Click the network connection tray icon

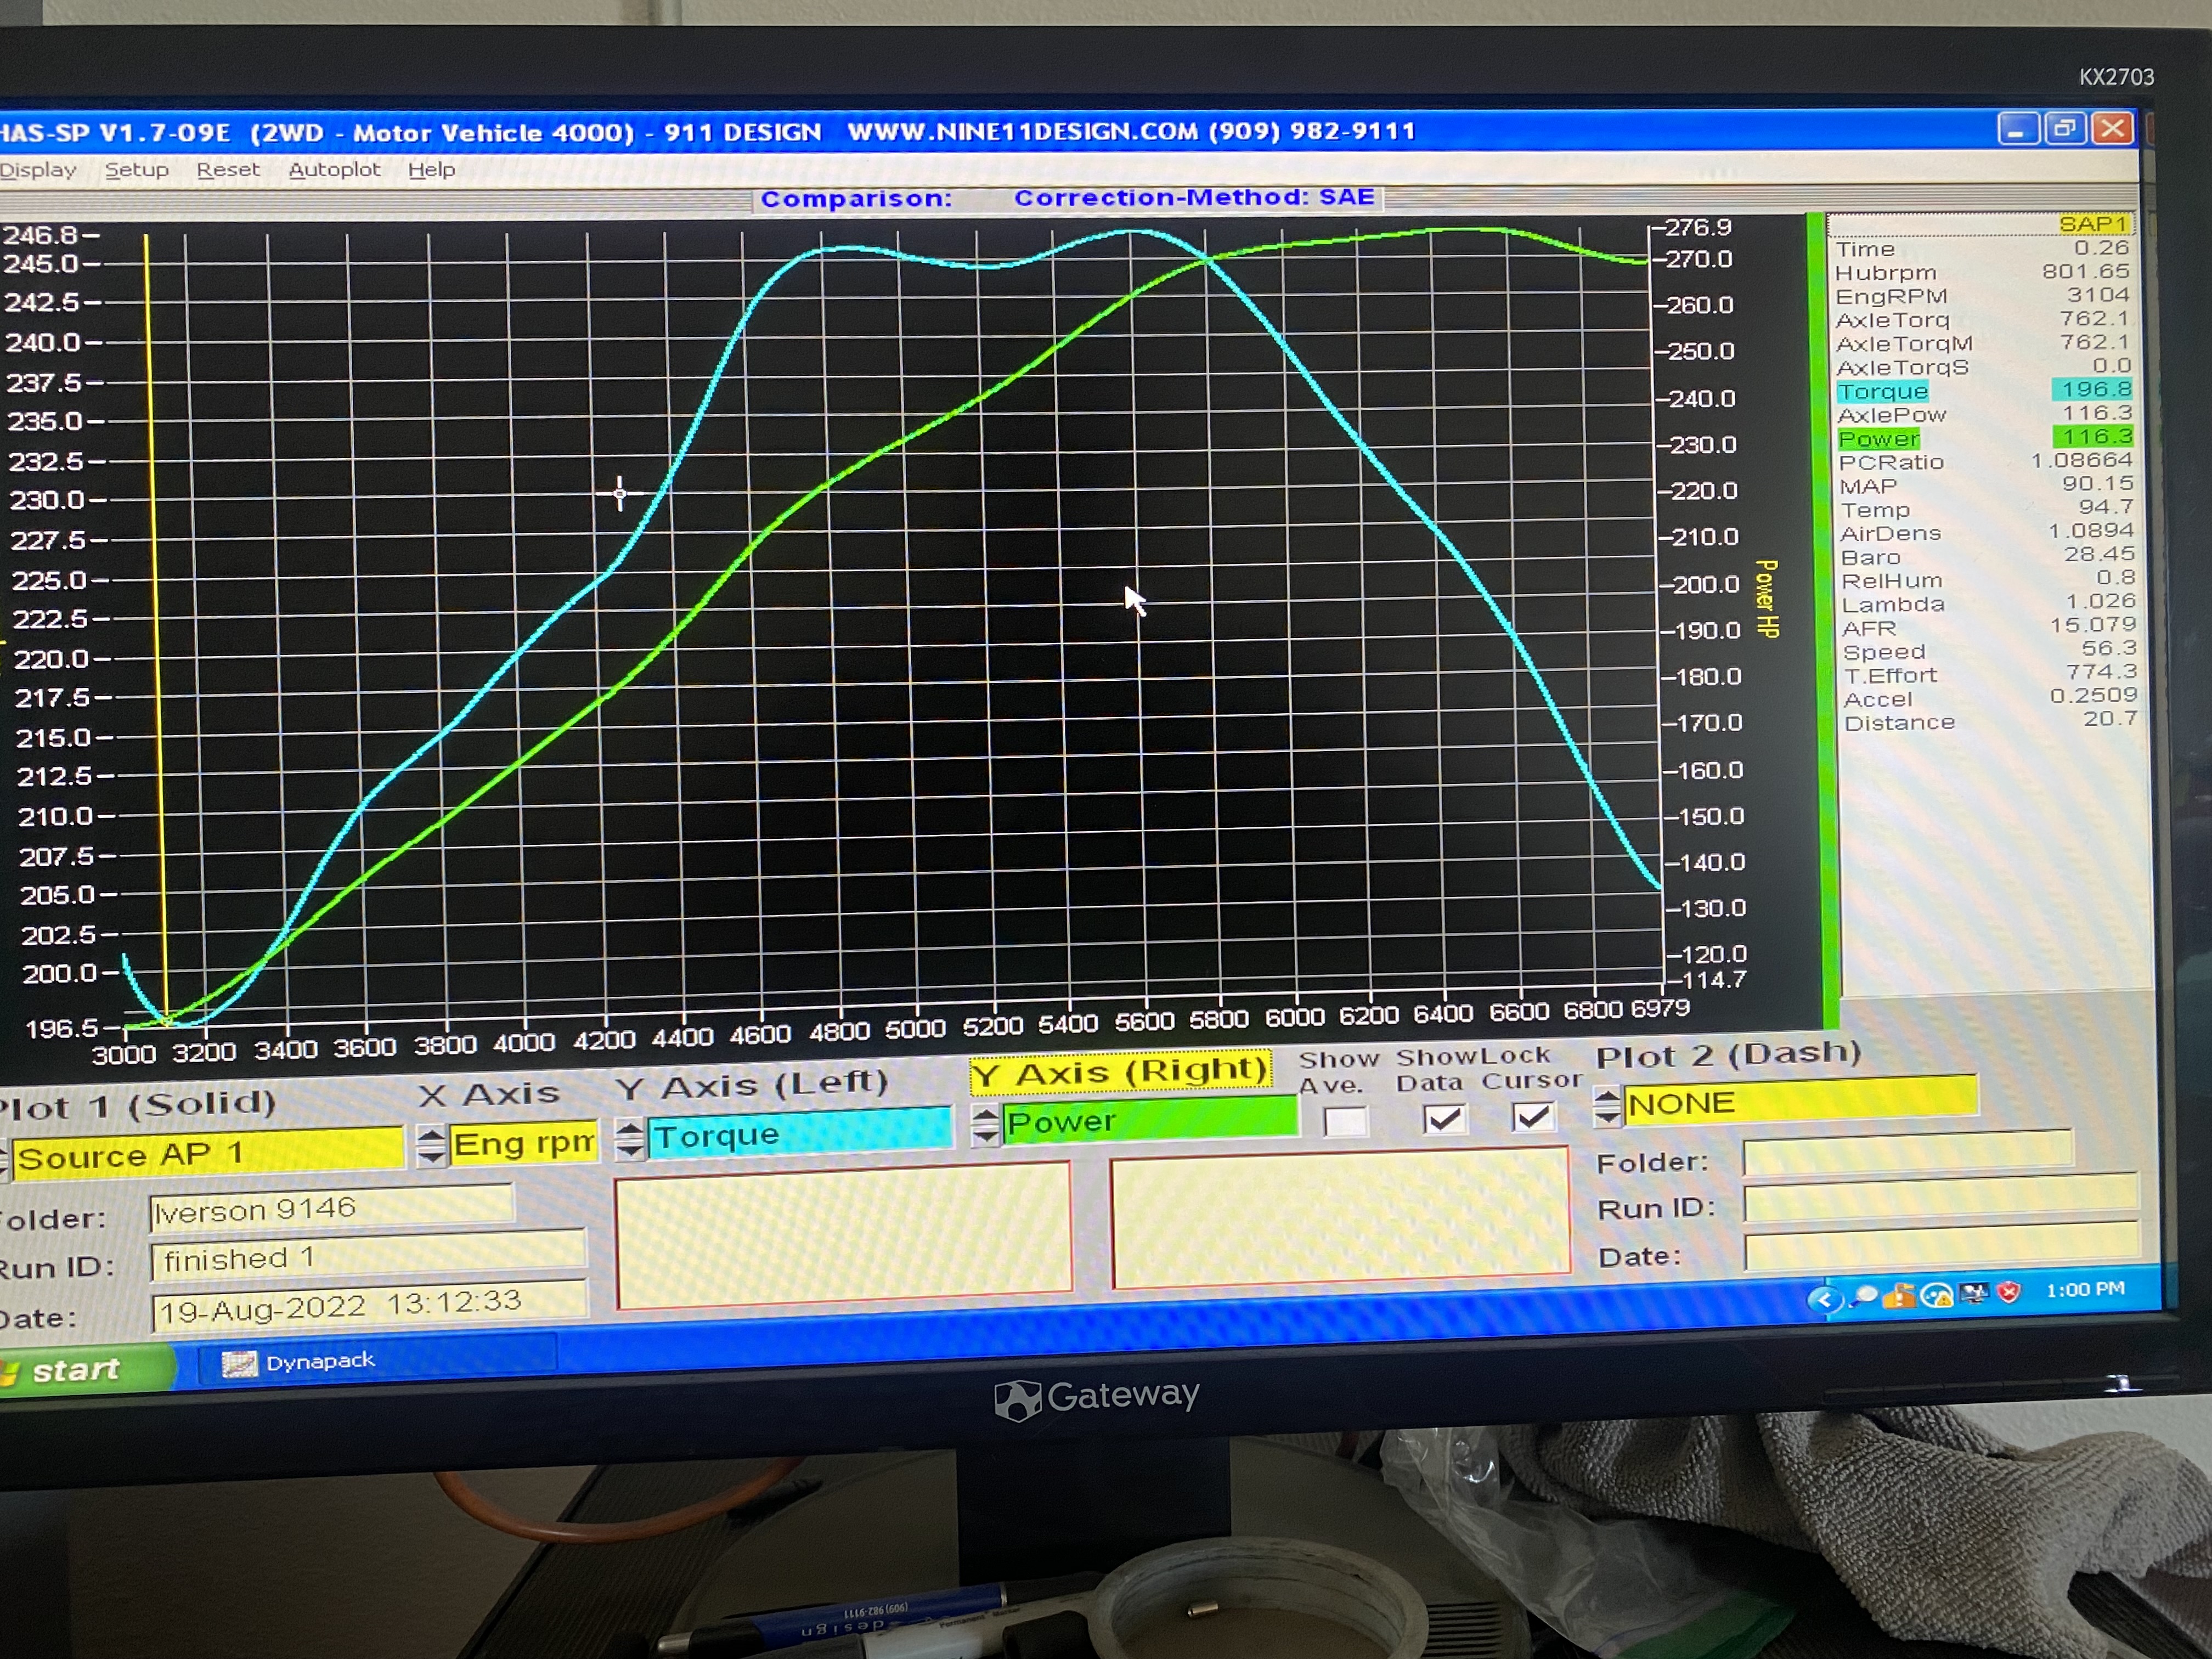click(1973, 1294)
